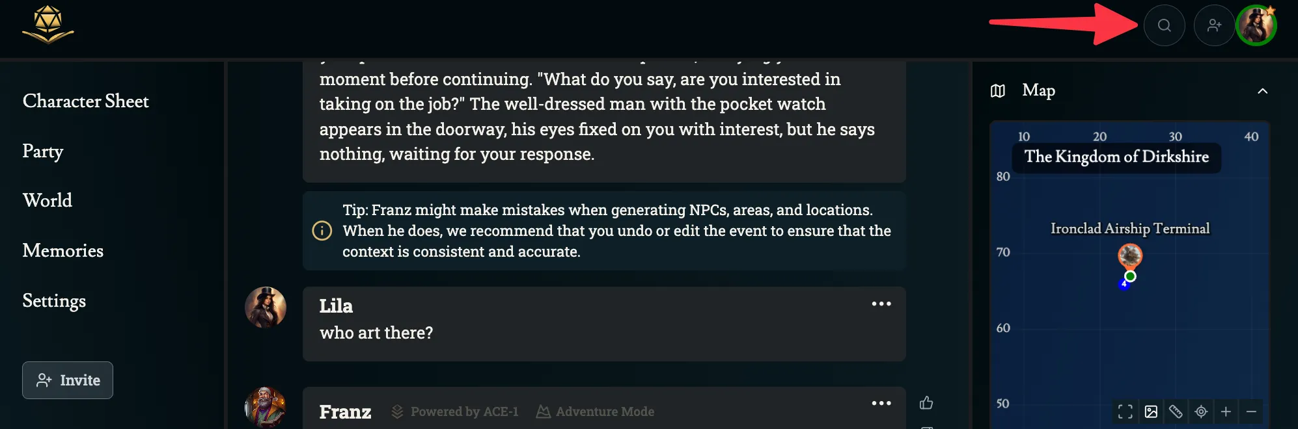This screenshot has height=429, width=1298.
Task: Like Franz's message with thumbs up
Action: (x=926, y=403)
